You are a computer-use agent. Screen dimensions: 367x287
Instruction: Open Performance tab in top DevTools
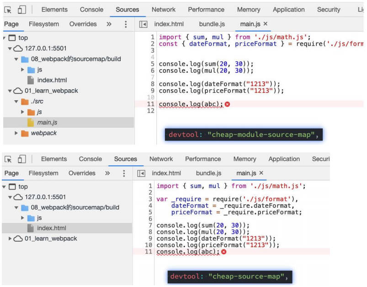(x=206, y=10)
